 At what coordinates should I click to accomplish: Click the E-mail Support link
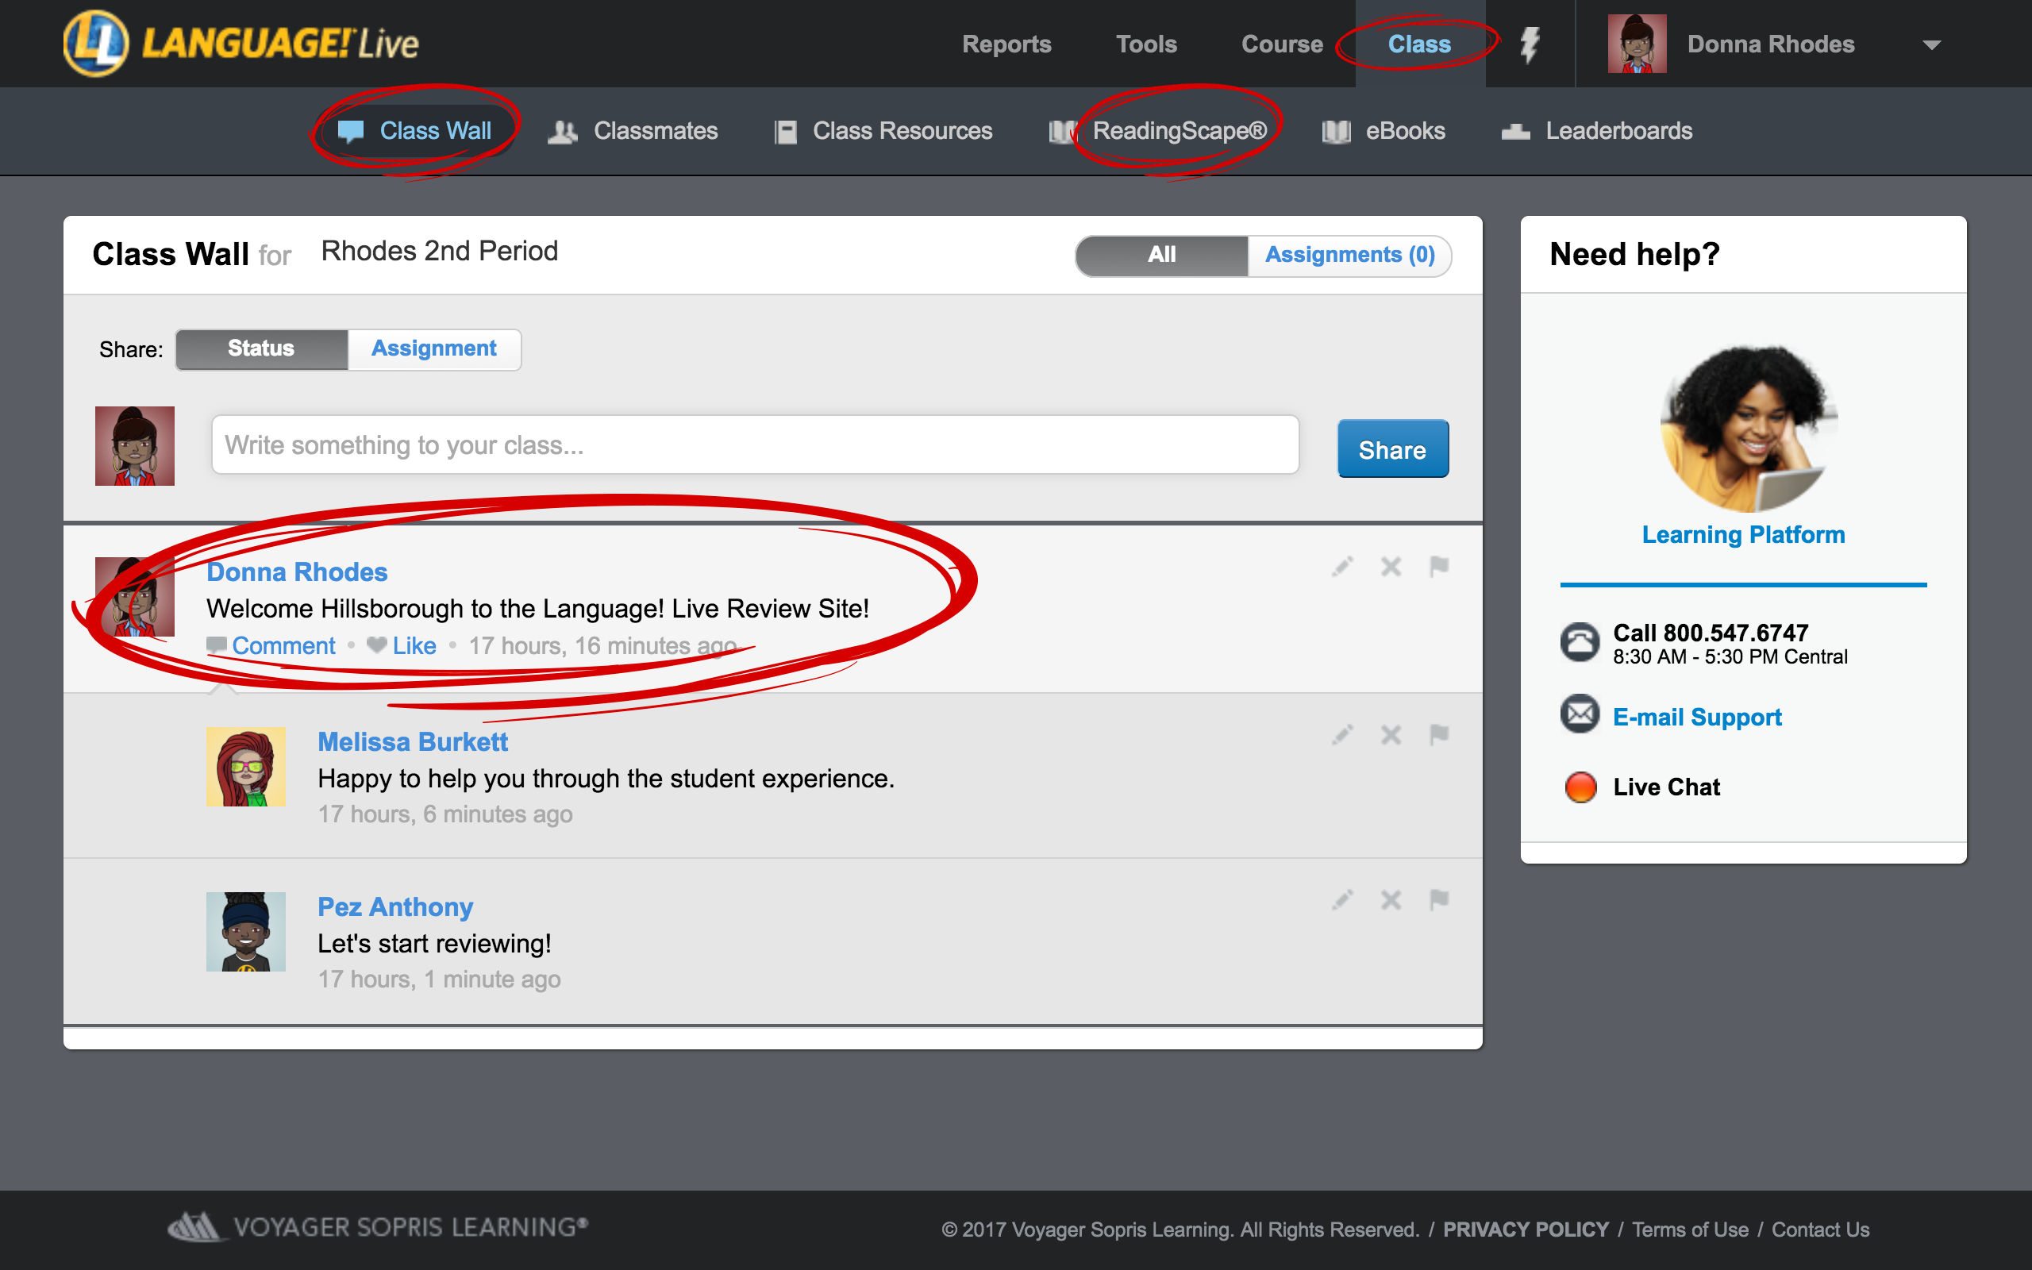[1697, 715]
